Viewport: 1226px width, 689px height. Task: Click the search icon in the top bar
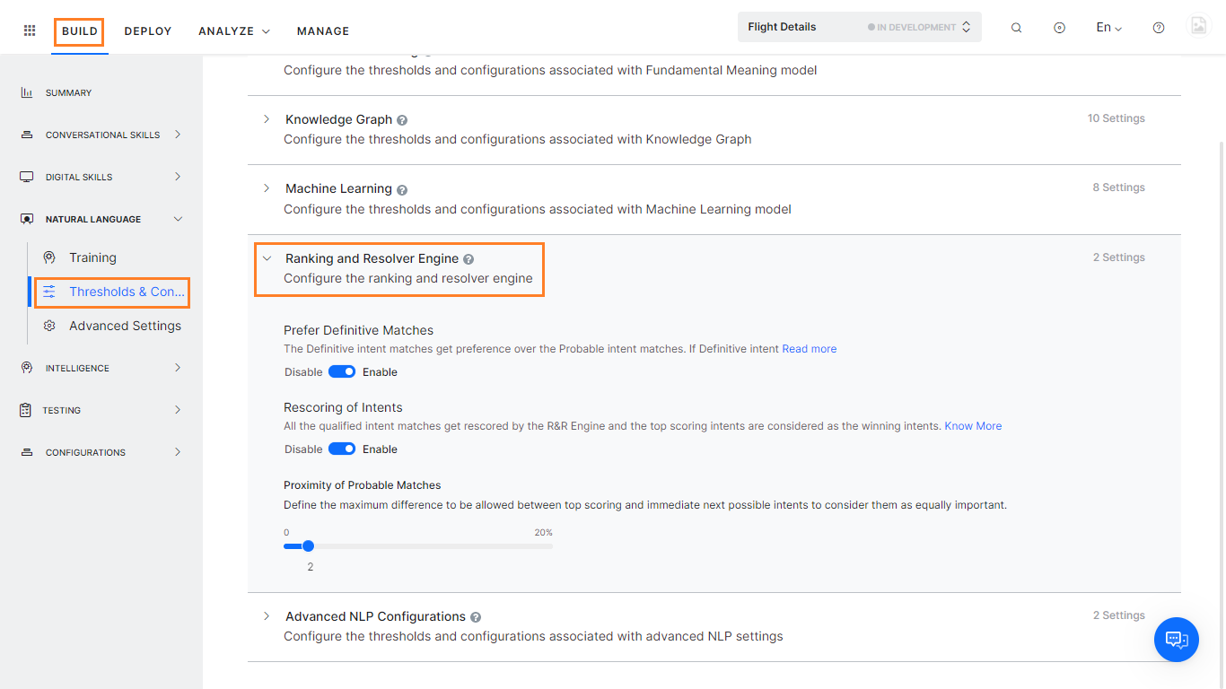point(1016,27)
